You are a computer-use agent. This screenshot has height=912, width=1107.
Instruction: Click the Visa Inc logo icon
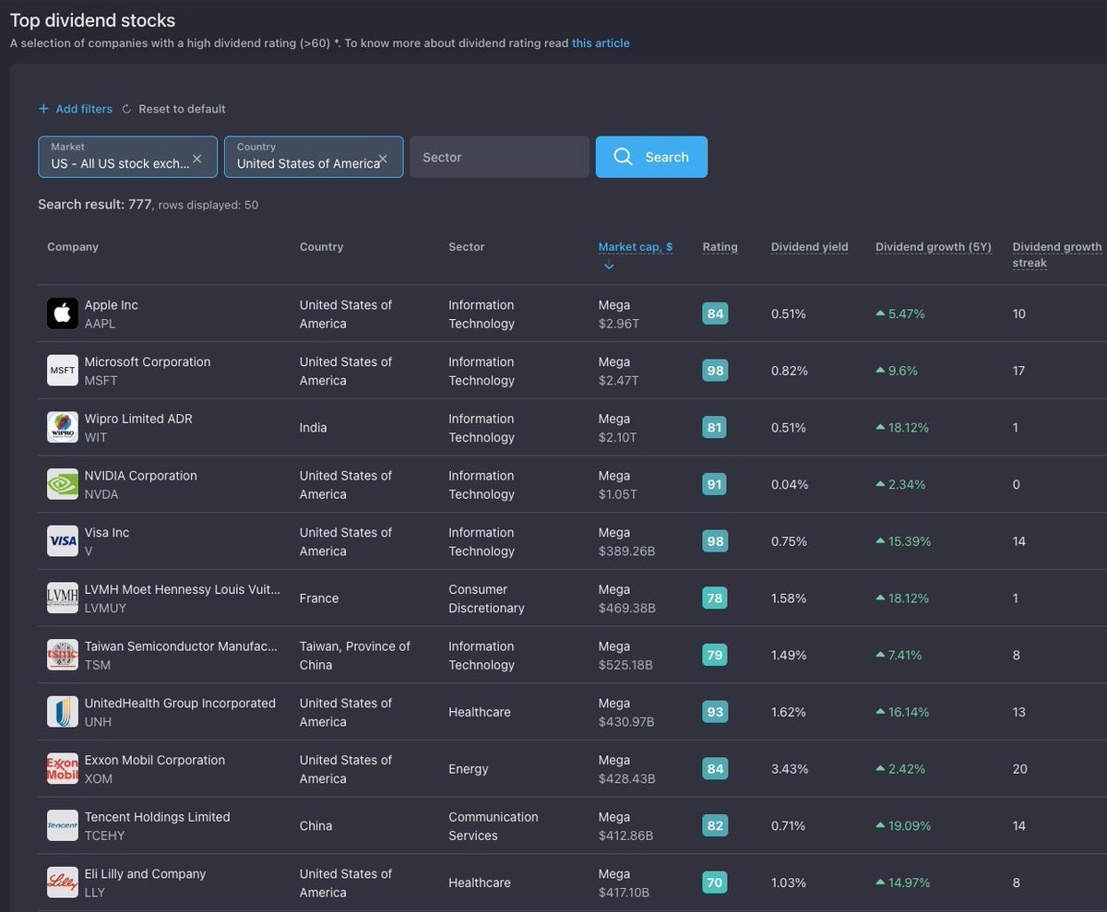[63, 541]
